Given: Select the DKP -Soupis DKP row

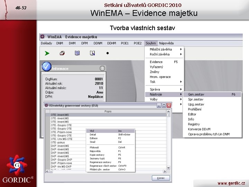Looking at the screenshot, I should coord(68,160).
